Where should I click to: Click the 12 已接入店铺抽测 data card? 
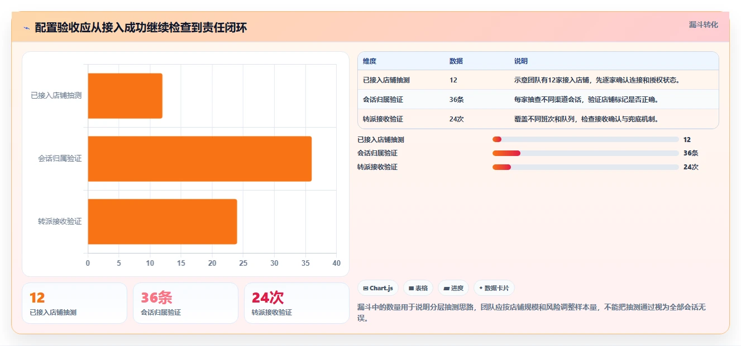[x=74, y=303]
